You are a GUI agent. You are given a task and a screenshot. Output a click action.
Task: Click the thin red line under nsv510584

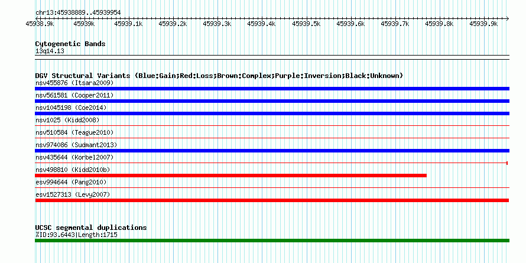272,138
